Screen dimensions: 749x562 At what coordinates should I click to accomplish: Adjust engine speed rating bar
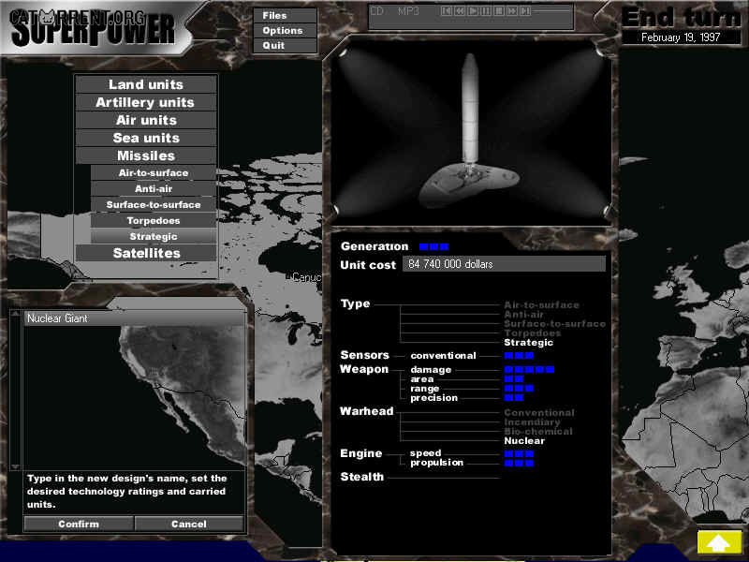(520, 453)
